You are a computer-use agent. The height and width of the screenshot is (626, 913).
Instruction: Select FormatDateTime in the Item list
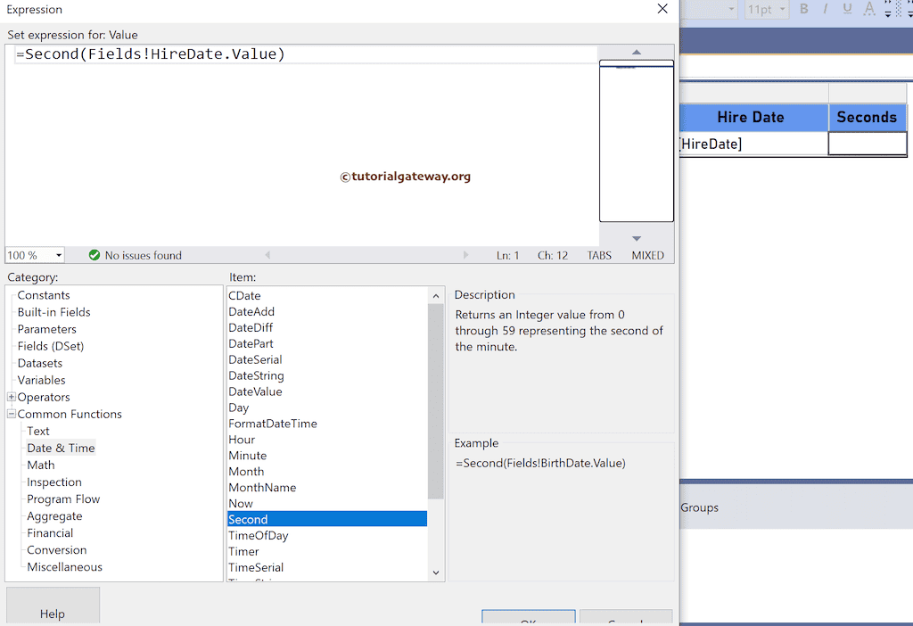pyautogui.click(x=327, y=424)
